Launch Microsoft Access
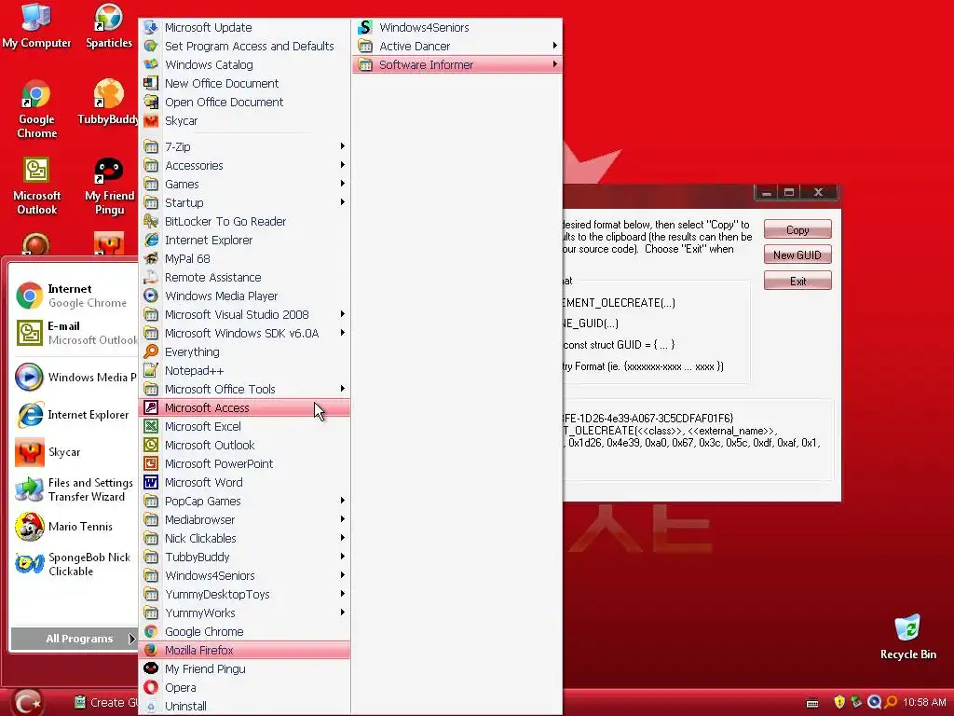 tap(245, 408)
